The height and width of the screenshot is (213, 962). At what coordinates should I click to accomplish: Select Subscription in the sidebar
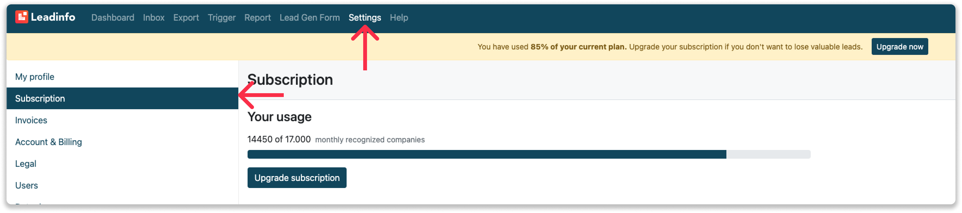122,98
